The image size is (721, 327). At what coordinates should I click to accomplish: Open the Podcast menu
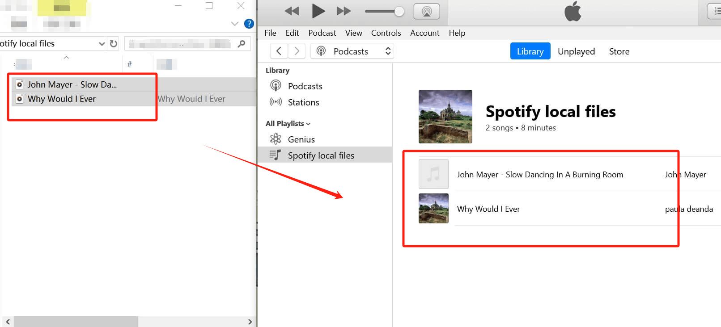(322, 33)
